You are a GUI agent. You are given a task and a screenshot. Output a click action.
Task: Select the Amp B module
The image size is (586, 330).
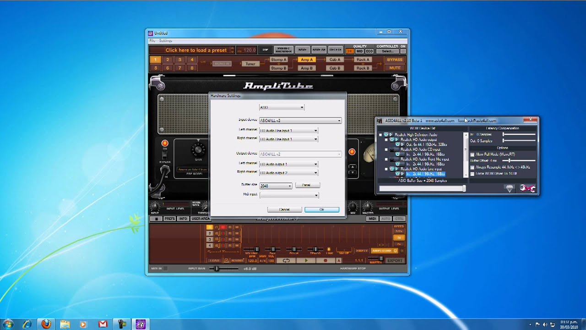pyautogui.click(x=306, y=68)
